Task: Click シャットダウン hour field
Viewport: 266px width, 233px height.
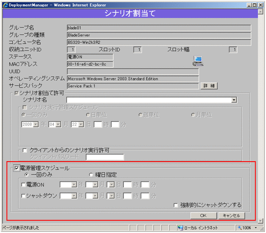Action: [127, 196]
